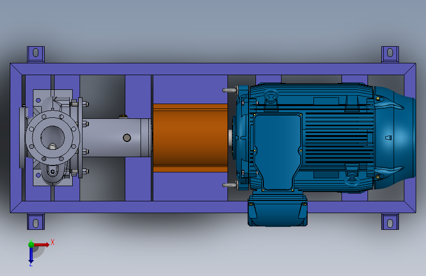Select the pump's side suction flange at far left

pyautogui.click(x=23, y=138)
